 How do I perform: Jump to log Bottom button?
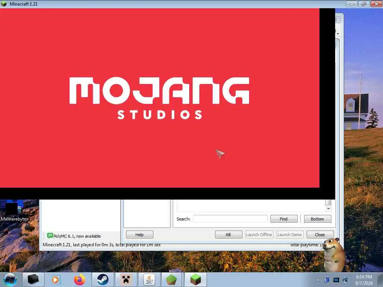coord(318,219)
